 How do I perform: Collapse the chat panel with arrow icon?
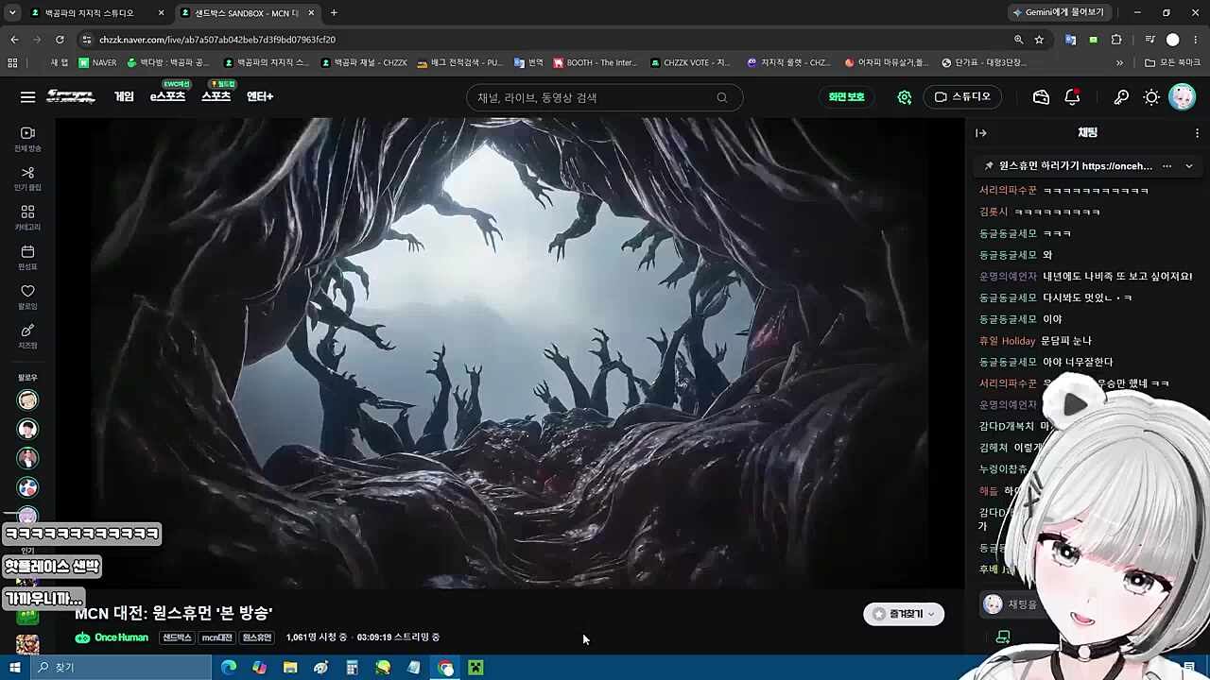(981, 133)
